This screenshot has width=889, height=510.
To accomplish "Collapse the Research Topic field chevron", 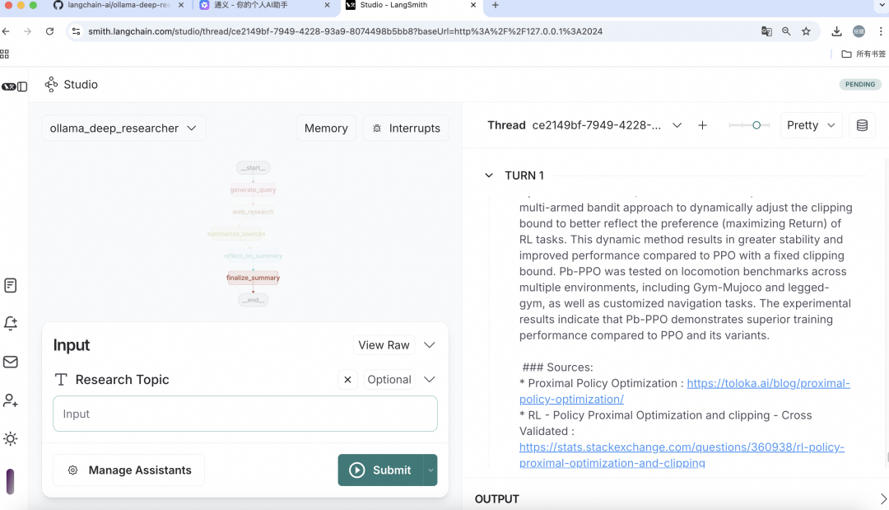I will 429,380.
